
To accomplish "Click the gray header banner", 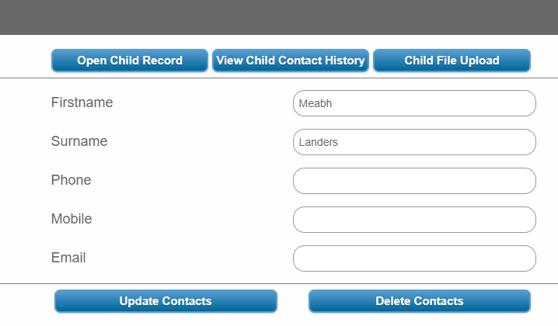I will (279, 17).
